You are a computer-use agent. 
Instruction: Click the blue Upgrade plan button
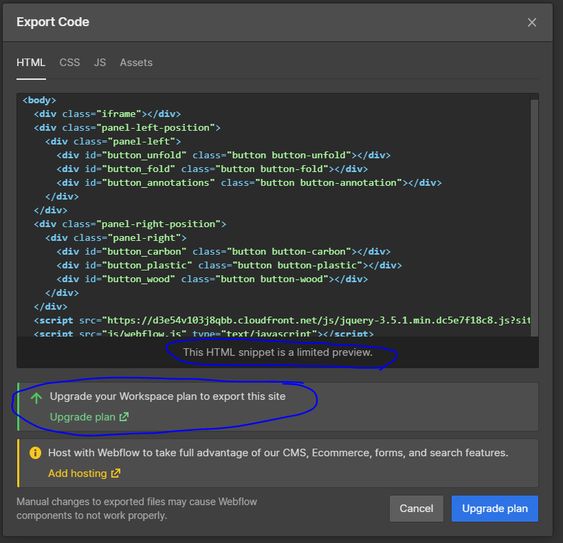pyautogui.click(x=495, y=509)
